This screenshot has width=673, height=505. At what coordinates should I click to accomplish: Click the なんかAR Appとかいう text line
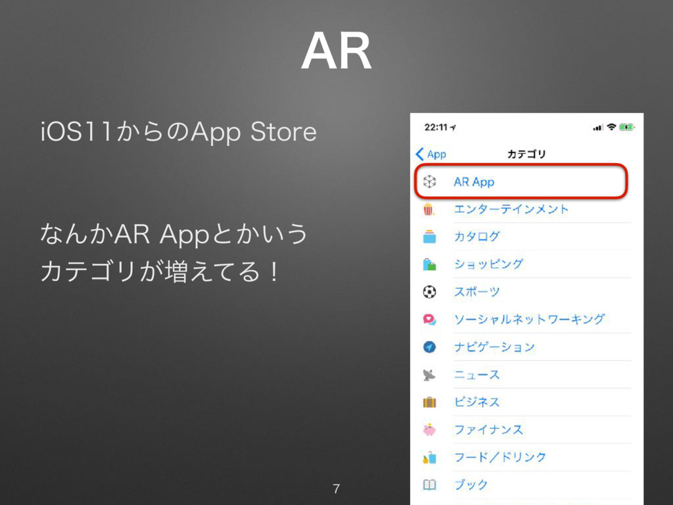coord(174,235)
